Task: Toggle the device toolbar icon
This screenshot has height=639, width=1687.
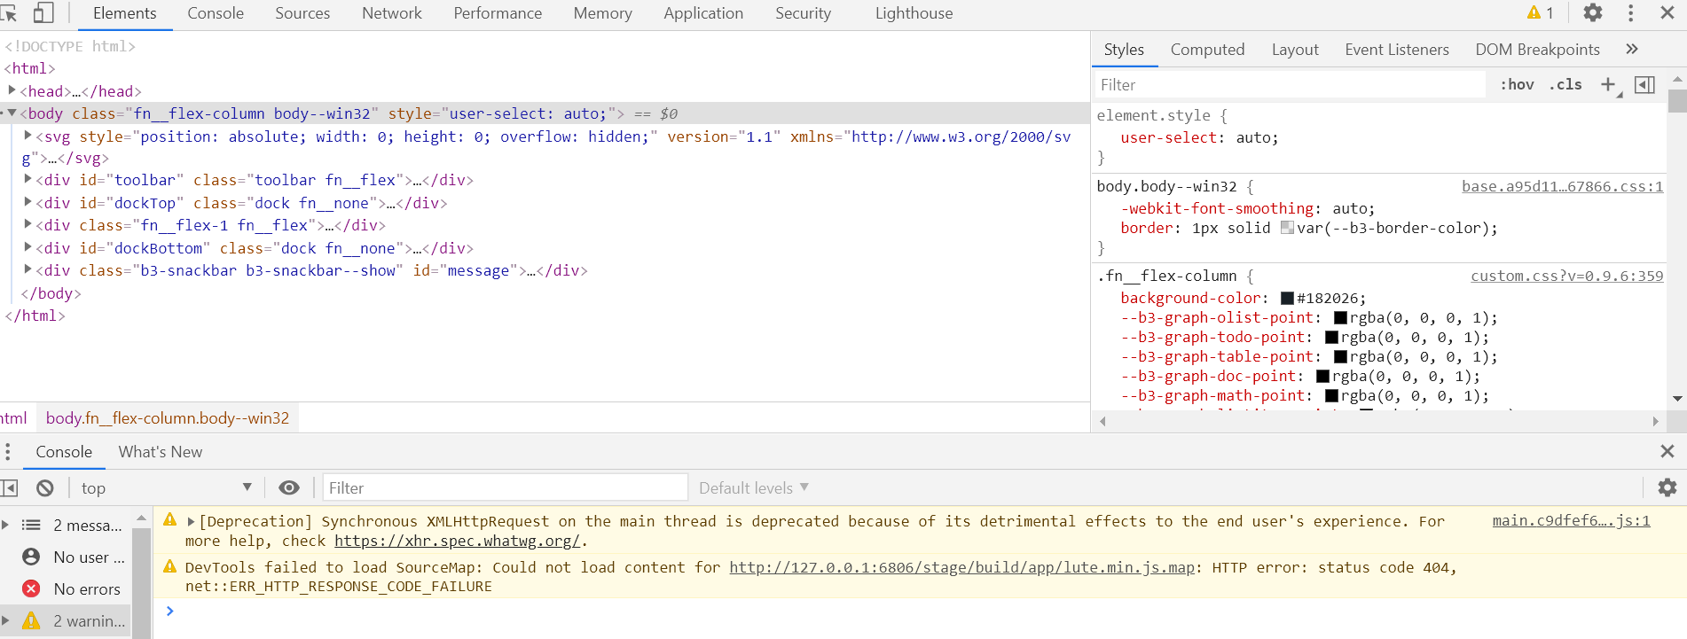Action: pyautogui.click(x=43, y=13)
